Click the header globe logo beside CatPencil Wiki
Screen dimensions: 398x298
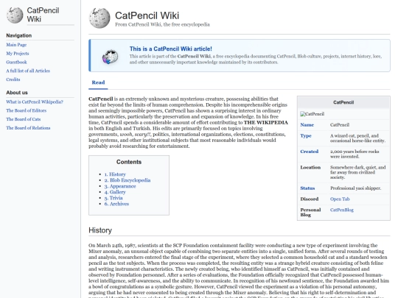[99, 18]
